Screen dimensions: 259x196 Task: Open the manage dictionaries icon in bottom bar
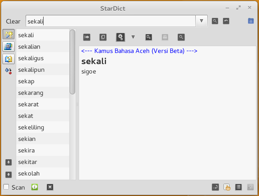(x=238, y=187)
